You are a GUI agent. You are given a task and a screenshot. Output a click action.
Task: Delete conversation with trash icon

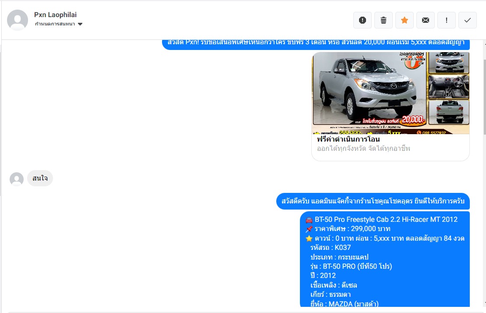point(384,20)
